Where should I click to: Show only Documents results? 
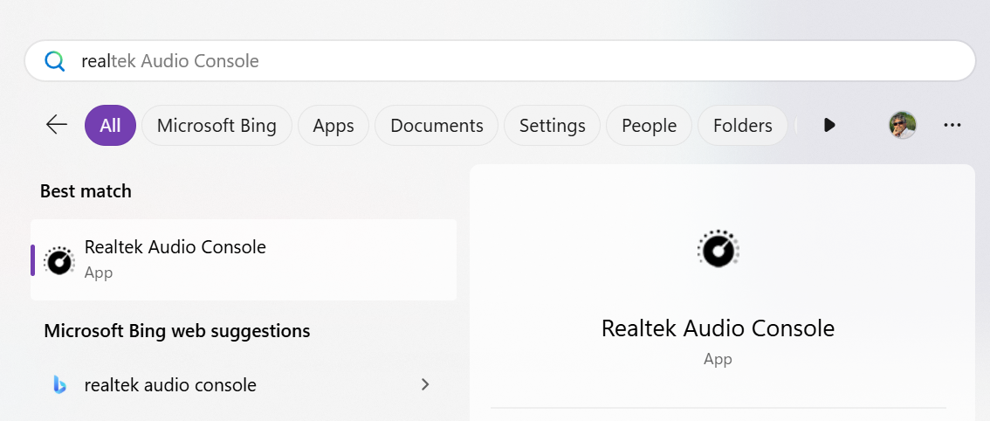(x=437, y=126)
